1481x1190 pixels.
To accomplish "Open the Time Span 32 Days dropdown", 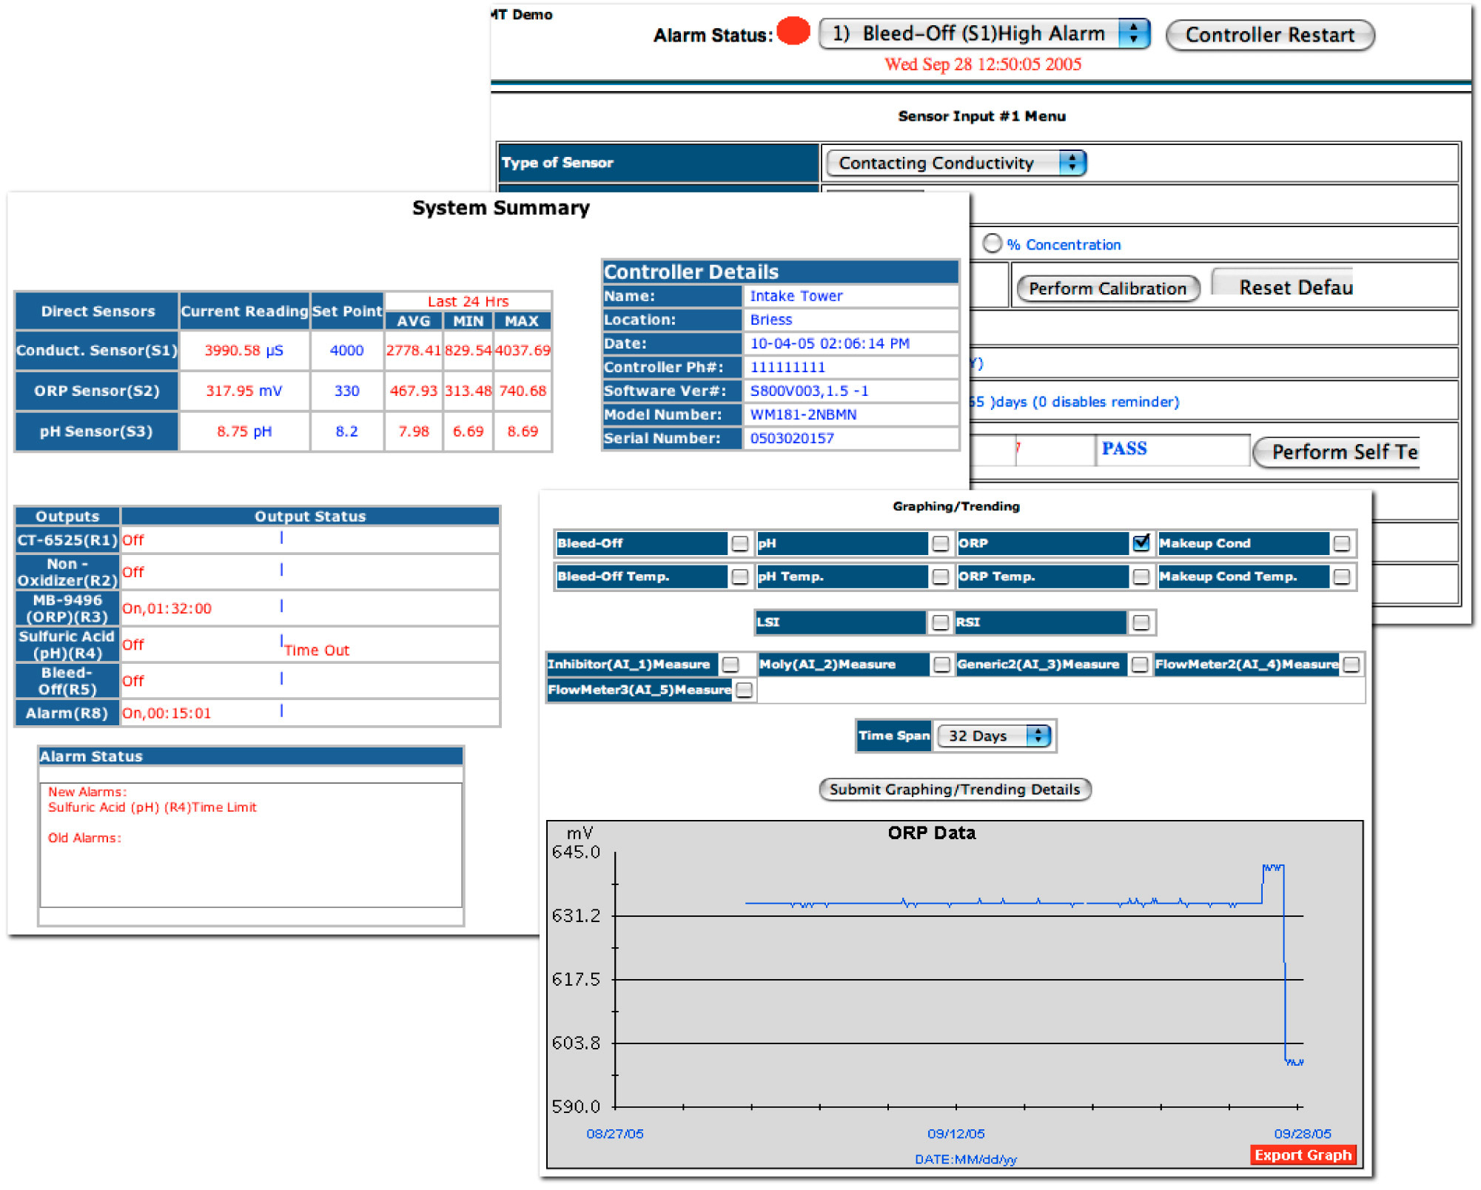I will (993, 736).
